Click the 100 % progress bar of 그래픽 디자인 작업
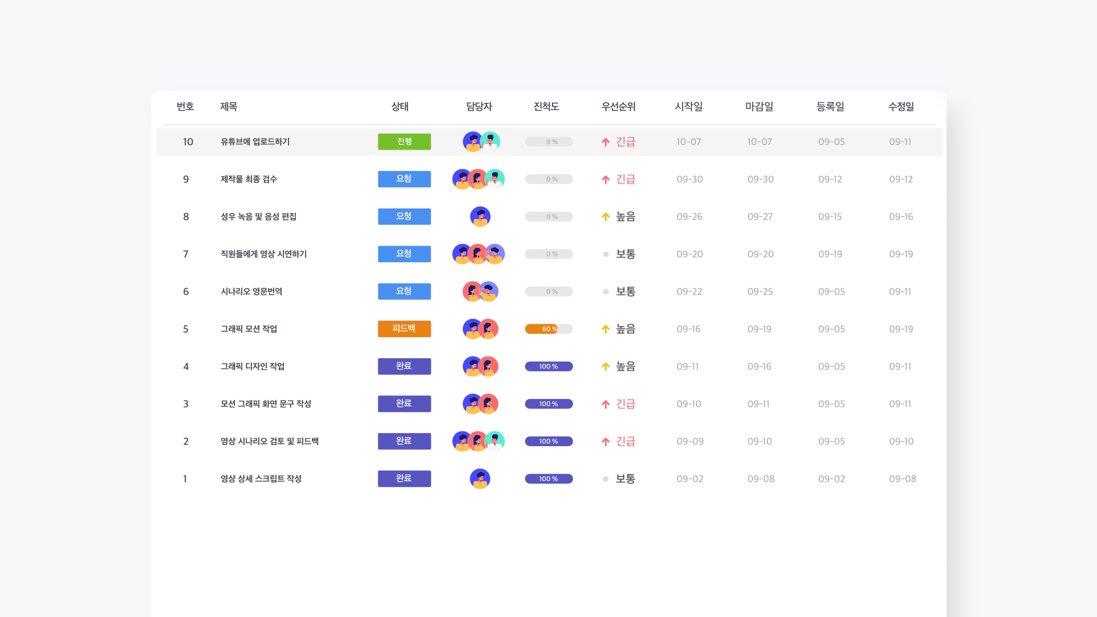Viewport: 1097px width, 617px height. point(549,367)
